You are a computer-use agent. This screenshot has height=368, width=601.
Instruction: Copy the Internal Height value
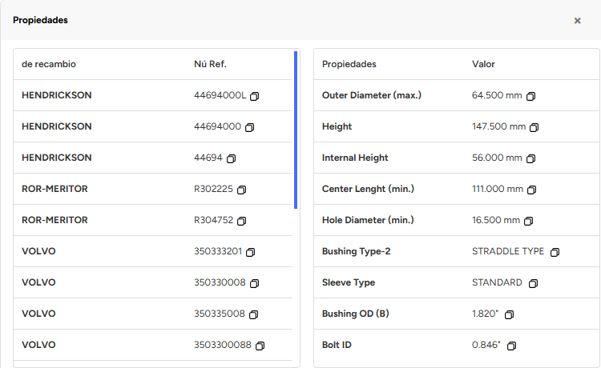(x=530, y=158)
